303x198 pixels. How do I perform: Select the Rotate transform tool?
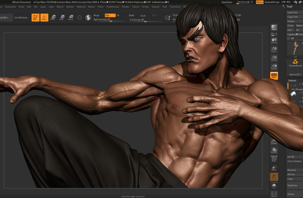pos(71,18)
